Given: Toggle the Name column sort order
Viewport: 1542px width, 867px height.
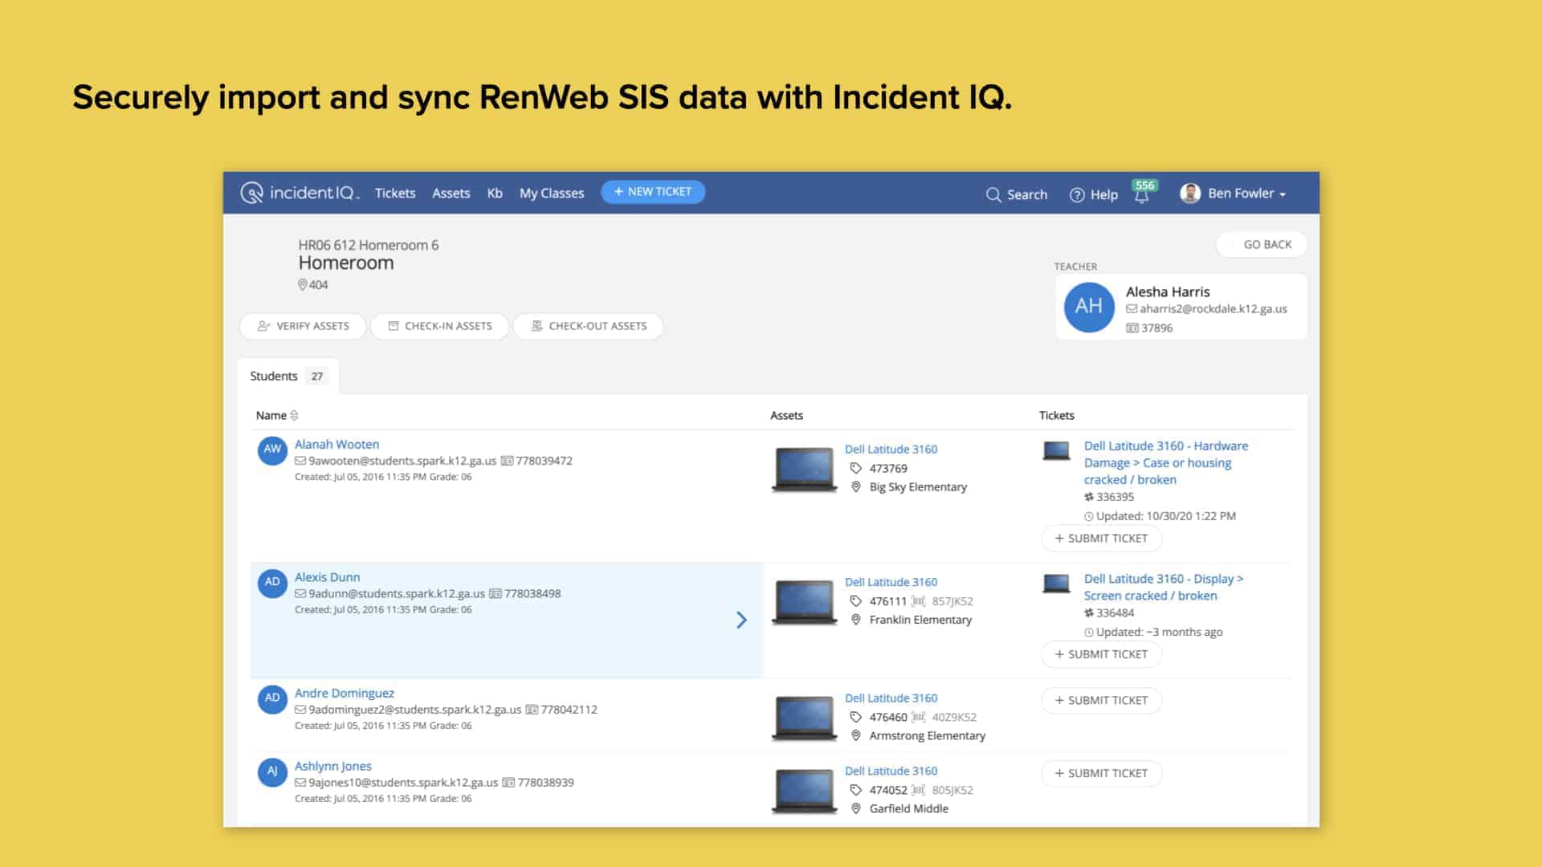Looking at the screenshot, I should (x=292, y=415).
